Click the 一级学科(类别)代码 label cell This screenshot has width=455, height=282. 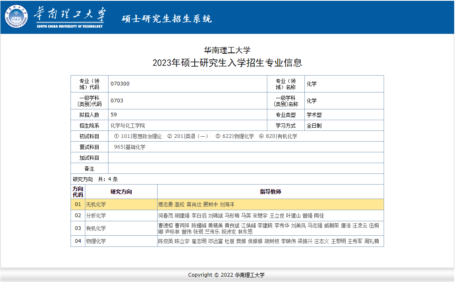[90, 101]
